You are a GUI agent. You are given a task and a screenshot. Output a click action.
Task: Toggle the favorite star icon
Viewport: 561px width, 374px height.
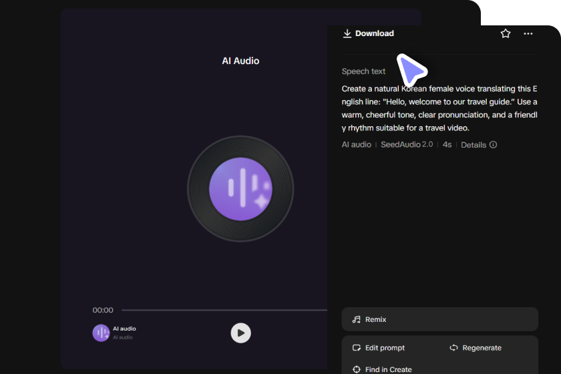pos(505,33)
